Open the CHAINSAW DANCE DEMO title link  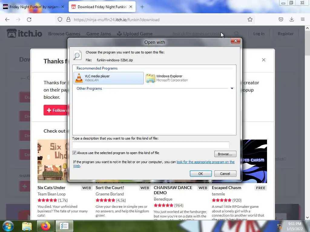173,190
